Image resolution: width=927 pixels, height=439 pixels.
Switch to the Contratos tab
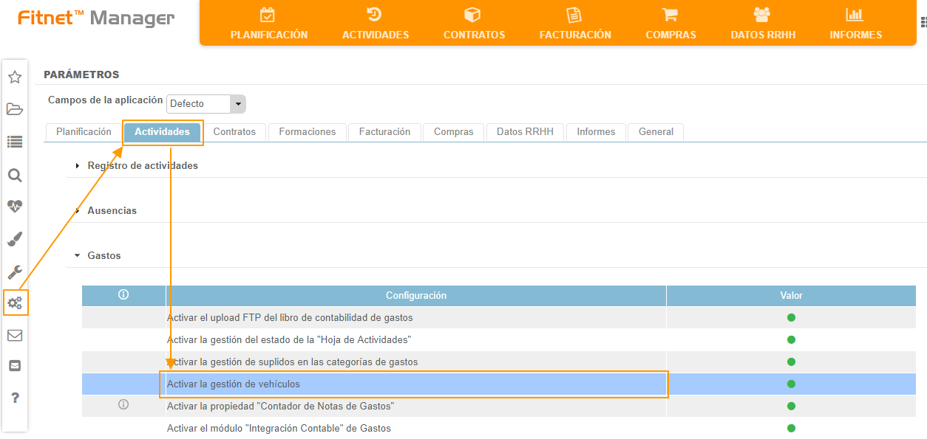click(x=234, y=132)
